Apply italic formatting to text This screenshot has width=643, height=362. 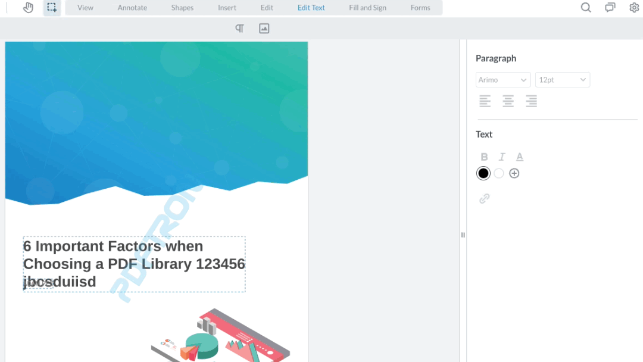click(501, 157)
